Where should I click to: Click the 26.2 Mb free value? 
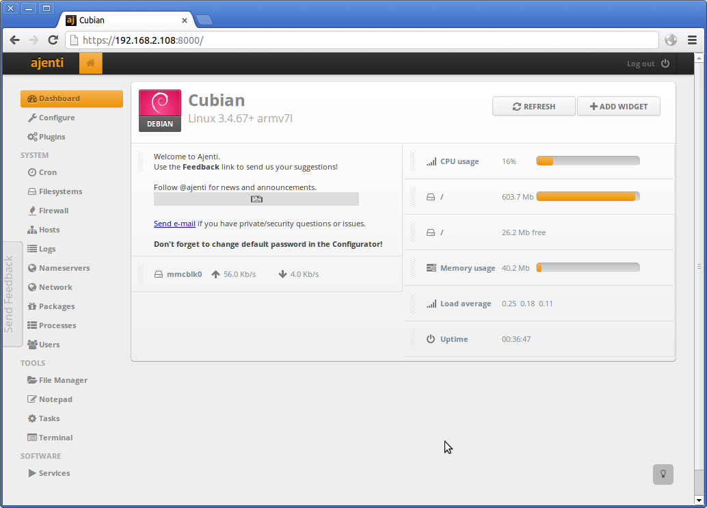[524, 232]
